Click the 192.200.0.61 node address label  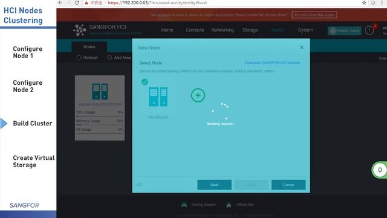click(158, 117)
